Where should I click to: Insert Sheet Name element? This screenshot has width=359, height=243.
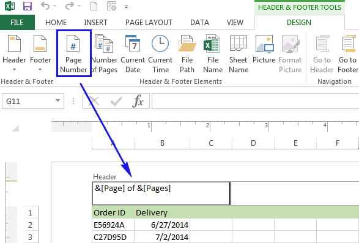(239, 54)
